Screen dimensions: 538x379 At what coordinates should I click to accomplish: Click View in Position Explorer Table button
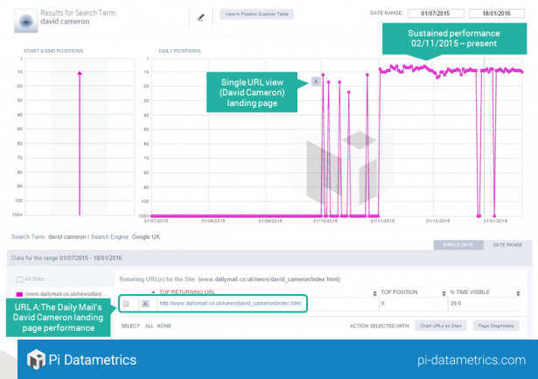coord(256,15)
